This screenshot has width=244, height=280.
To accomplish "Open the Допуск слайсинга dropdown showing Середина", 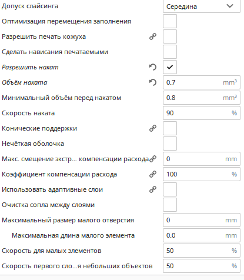I will (202, 6).
